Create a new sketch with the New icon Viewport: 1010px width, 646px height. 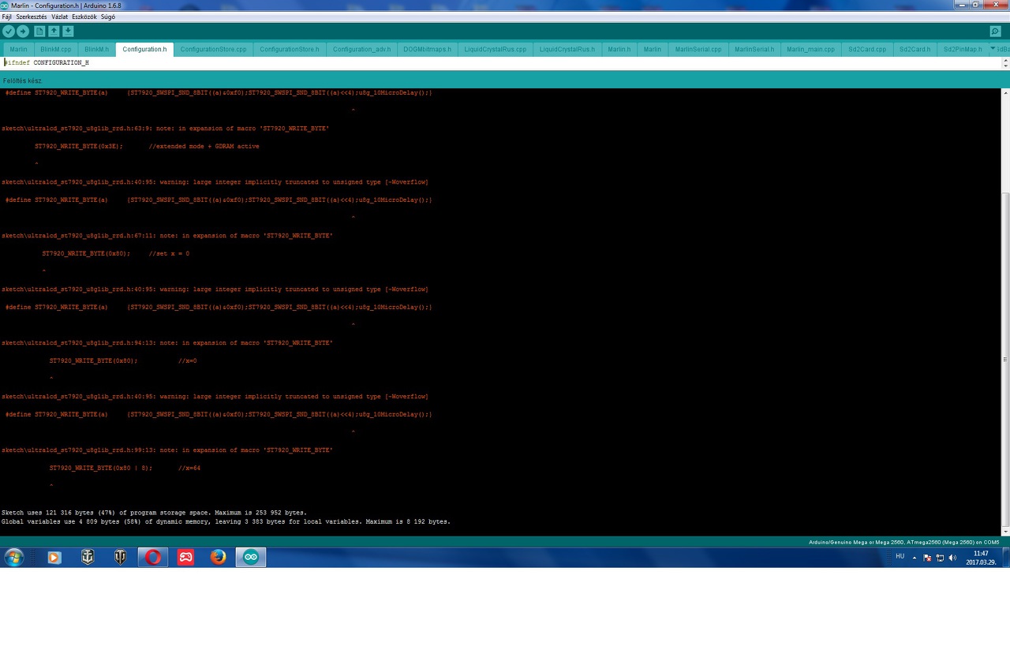[39, 32]
